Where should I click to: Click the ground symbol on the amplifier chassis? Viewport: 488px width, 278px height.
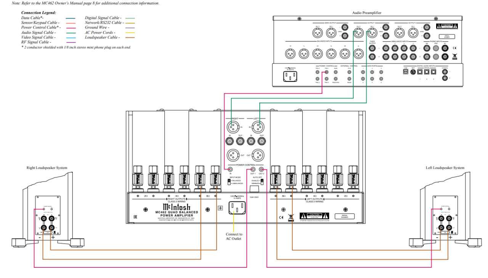[220, 208]
